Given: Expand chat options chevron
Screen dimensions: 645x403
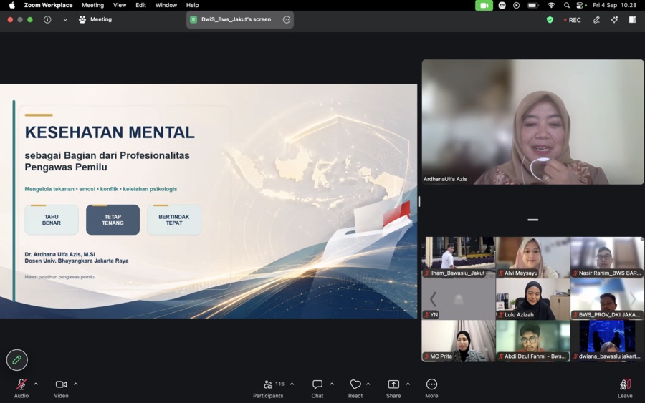Looking at the screenshot, I should pos(332,384).
